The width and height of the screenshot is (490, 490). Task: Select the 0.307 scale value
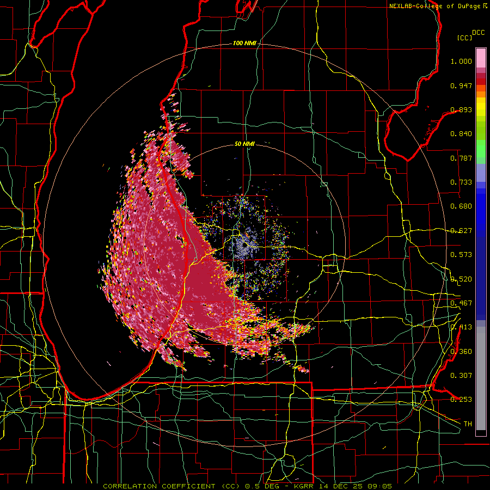click(461, 376)
